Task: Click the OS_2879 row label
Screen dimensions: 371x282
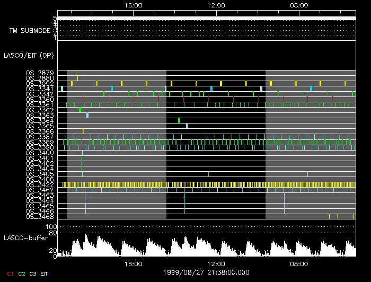Action: (39, 73)
